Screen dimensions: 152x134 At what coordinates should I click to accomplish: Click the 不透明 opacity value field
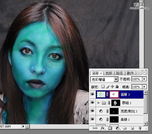137,79
